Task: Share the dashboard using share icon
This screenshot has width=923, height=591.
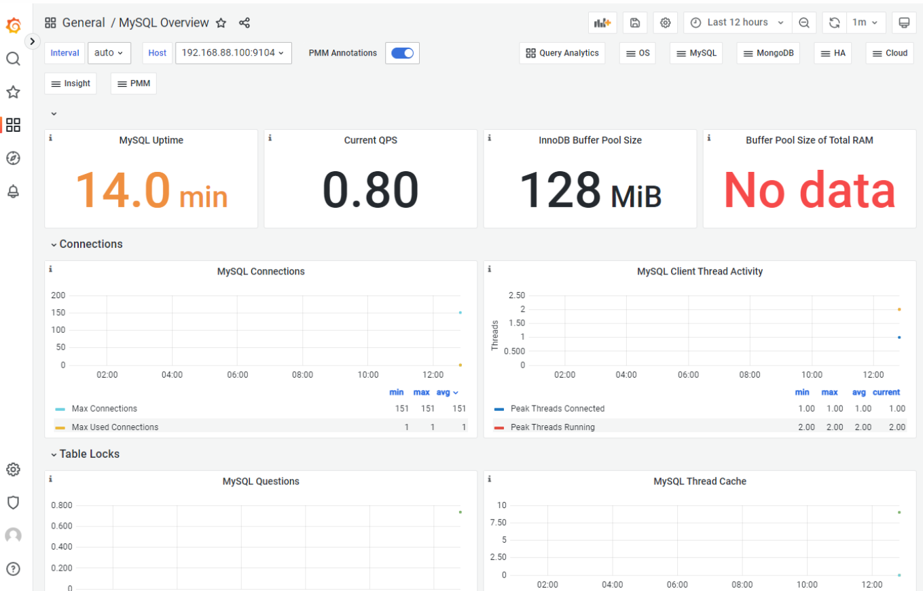Action: coord(245,23)
